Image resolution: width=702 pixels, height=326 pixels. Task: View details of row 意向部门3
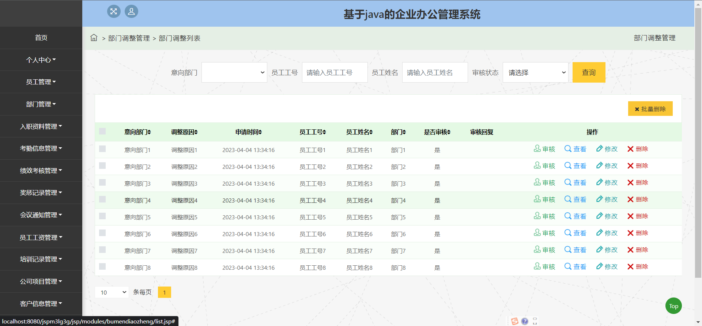pyautogui.click(x=575, y=182)
